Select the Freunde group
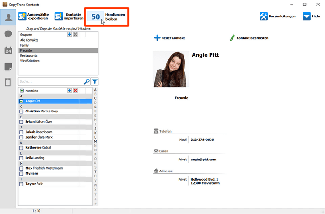 [58, 50]
